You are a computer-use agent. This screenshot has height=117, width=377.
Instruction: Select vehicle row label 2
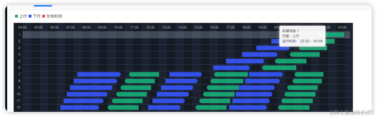(19, 41)
